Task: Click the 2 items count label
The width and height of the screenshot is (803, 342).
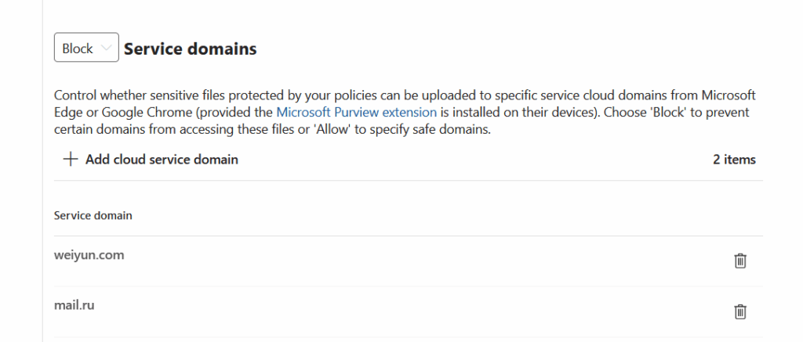Action: pos(734,160)
